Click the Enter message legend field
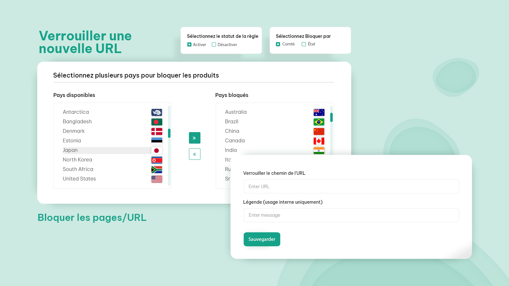The width and height of the screenshot is (509, 286). coord(351,215)
